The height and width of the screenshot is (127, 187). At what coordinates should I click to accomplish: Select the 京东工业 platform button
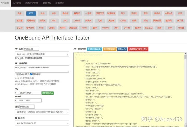pos(149,28)
